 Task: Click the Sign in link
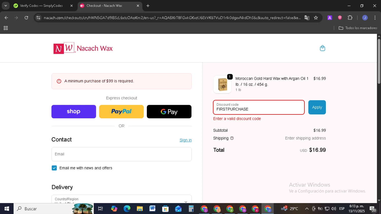[x=186, y=140]
